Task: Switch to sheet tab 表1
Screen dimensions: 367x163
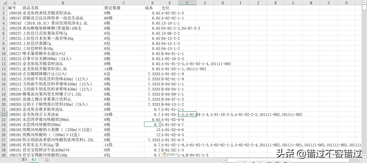Action: 24,160
